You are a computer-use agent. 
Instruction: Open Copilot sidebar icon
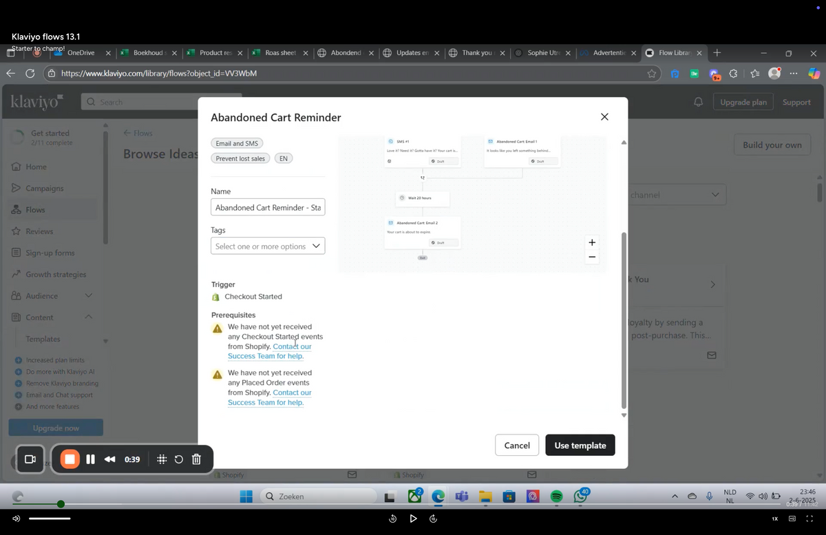814,73
